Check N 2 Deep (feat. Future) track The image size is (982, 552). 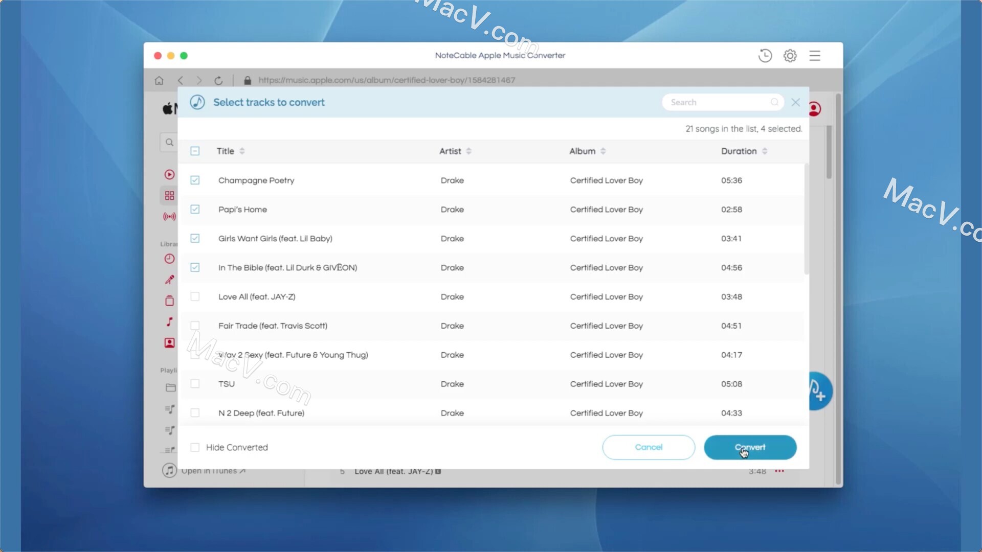[x=195, y=413]
